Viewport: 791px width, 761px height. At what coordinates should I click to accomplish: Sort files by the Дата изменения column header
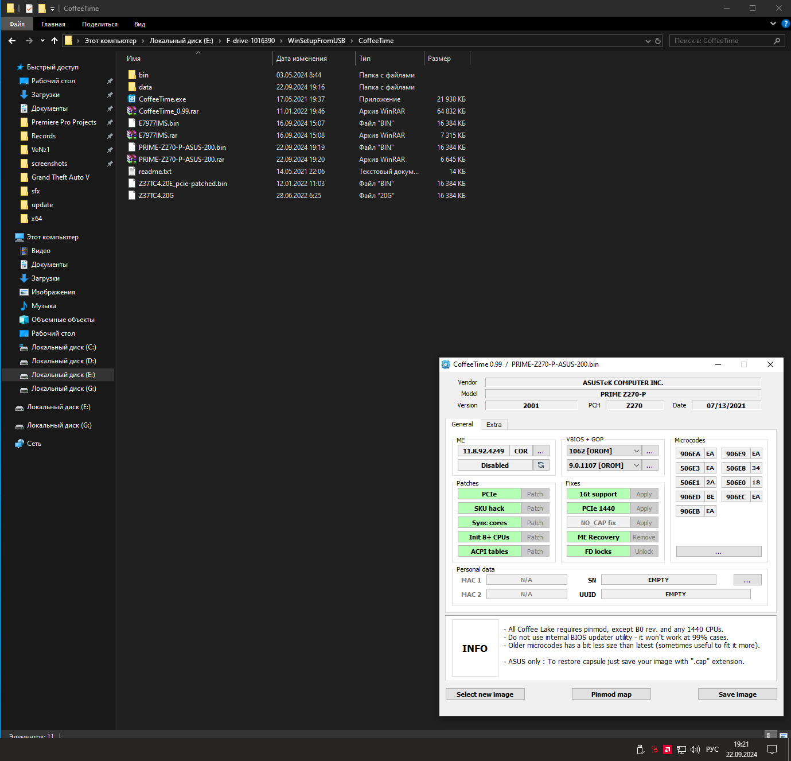314,59
